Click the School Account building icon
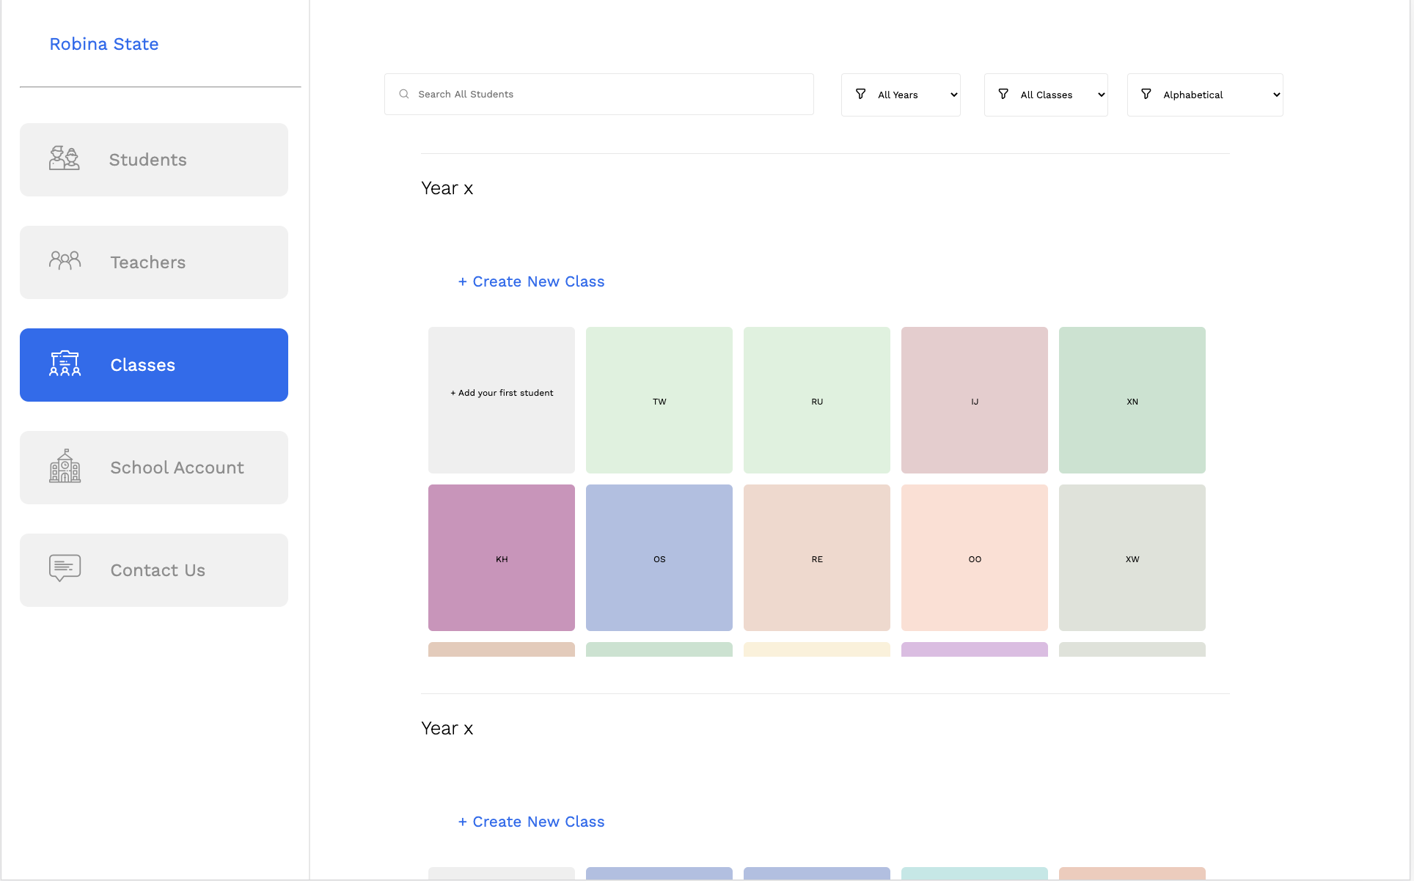Screen dimensions: 1414x881 [65, 466]
